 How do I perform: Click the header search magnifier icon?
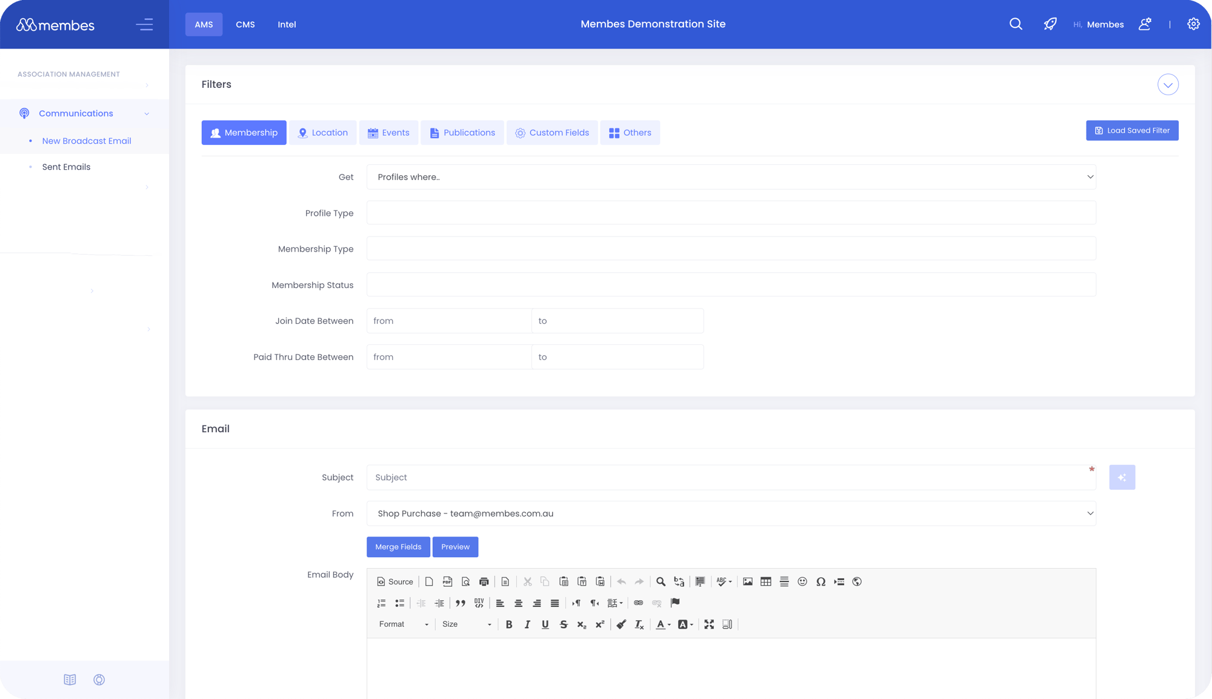tap(1016, 24)
